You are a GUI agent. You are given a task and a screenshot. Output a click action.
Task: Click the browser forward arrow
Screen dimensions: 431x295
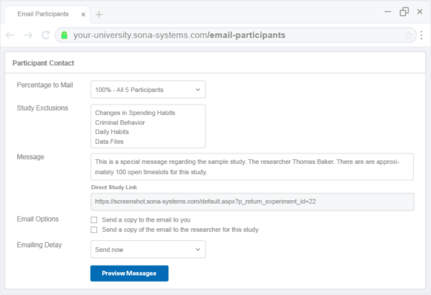(27, 35)
